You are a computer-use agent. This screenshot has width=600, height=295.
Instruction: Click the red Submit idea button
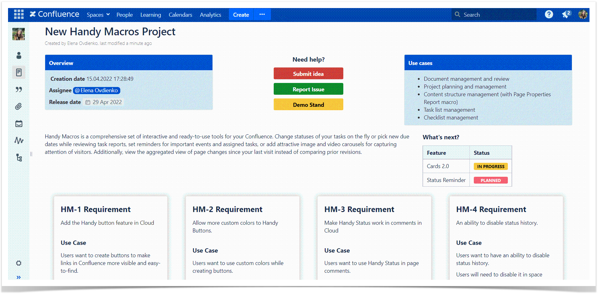coord(308,74)
